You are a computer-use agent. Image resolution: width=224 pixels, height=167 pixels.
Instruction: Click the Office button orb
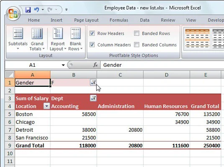pyautogui.click(x=13, y=13)
